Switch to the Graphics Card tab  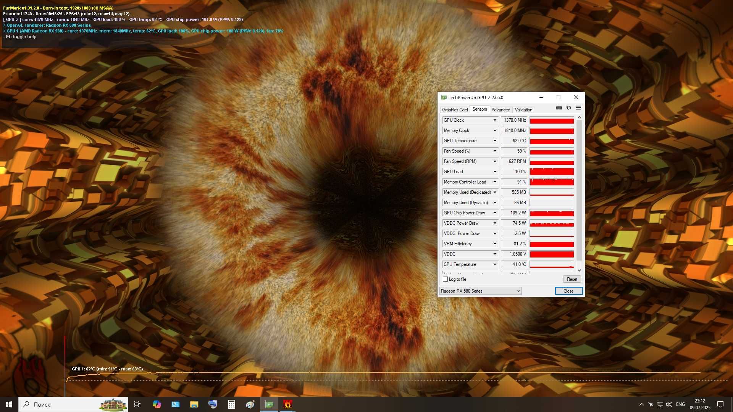pyautogui.click(x=455, y=110)
